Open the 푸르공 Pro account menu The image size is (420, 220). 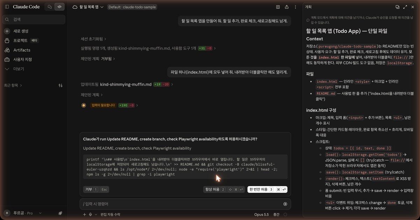(23, 213)
